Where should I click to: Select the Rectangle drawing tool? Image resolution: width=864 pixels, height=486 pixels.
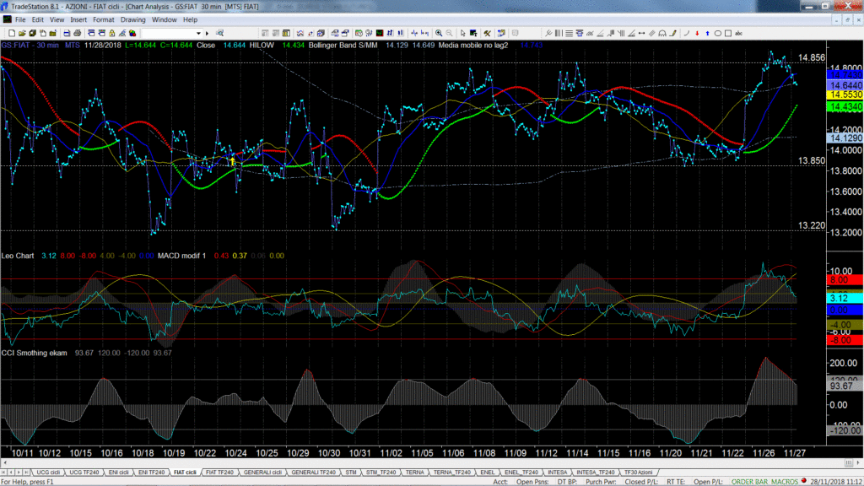tap(728, 33)
